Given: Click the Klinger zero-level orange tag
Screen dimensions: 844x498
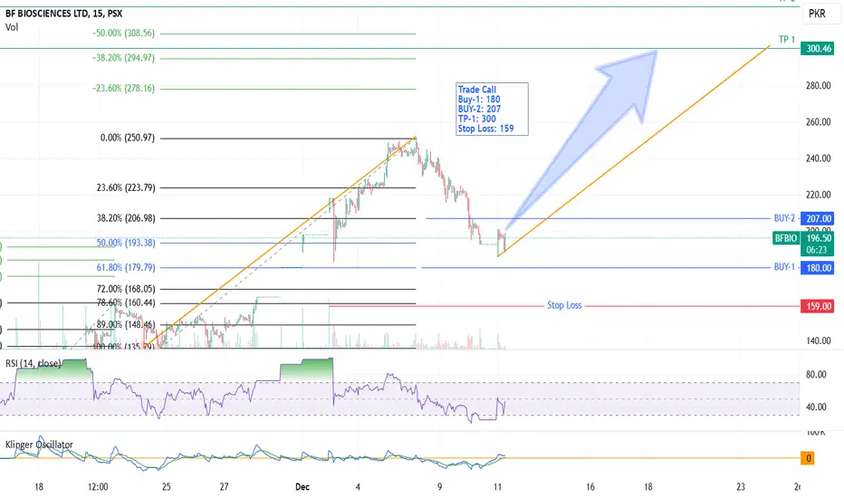Looking at the screenshot, I should tap(808, 458).
